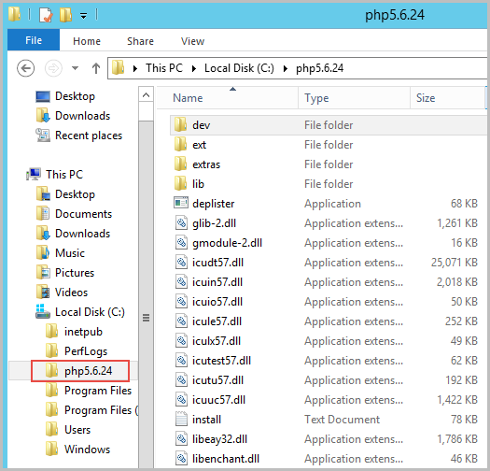Select the install text document icon

[181, 420]
